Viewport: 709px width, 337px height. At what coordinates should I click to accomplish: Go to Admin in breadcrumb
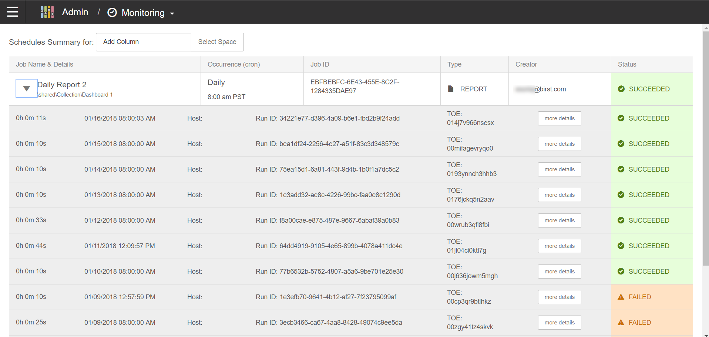click(75, 12)
